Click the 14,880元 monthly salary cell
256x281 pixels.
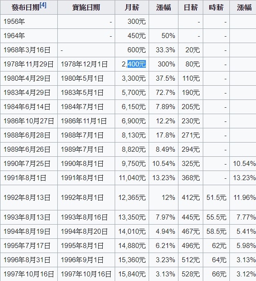pyautogui.click(x=132, y=246)
